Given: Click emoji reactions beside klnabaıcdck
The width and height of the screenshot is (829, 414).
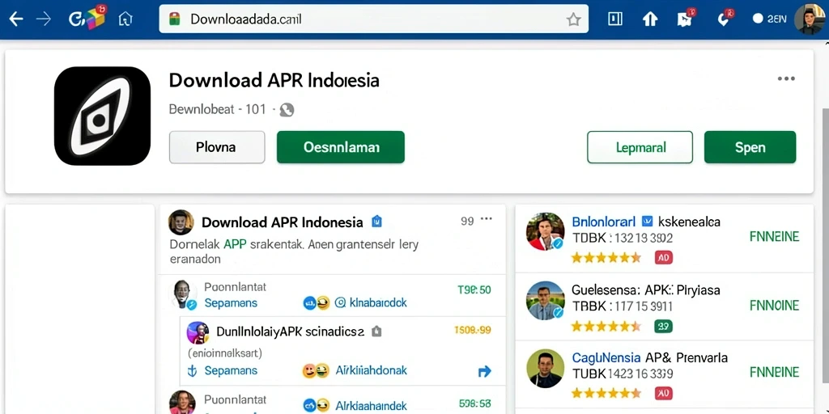Looking at the screenshot, I should (317, 303).
